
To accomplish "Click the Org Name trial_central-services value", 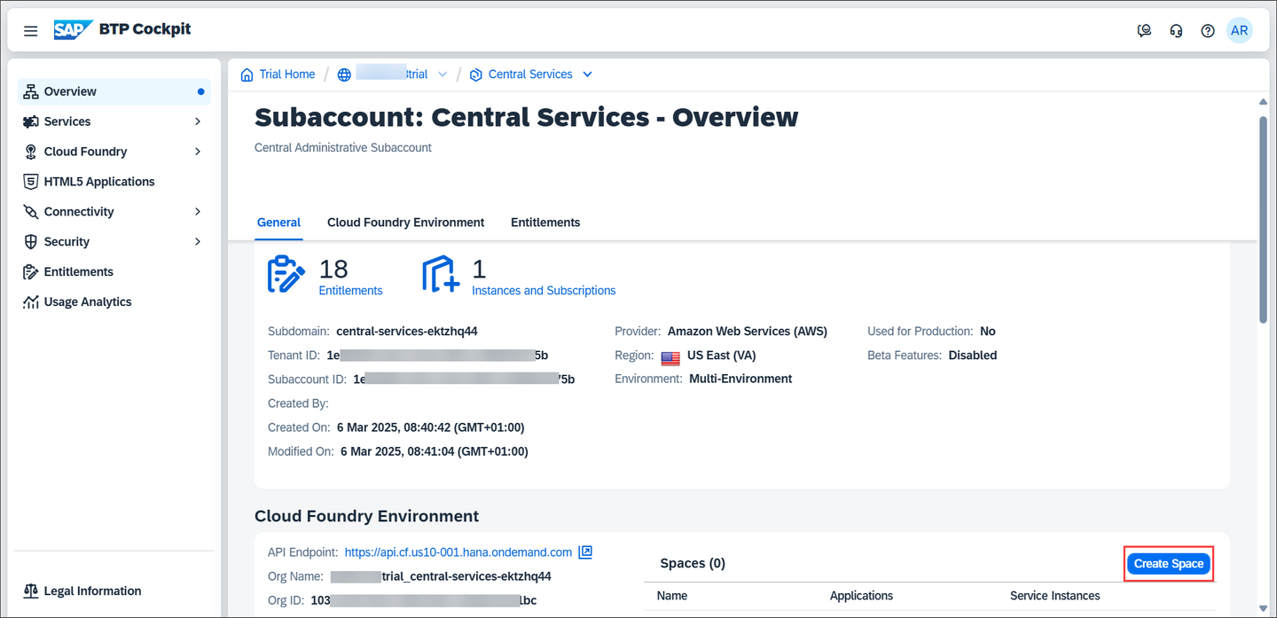I will coord(441,576).
